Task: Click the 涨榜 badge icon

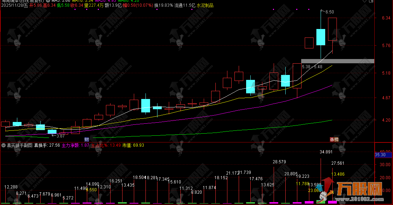Action: 334,139
